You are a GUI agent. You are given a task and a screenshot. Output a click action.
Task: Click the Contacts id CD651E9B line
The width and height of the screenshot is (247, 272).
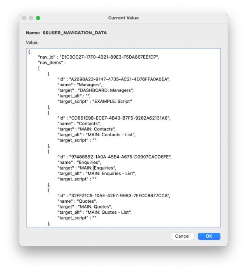coord(114,118)
